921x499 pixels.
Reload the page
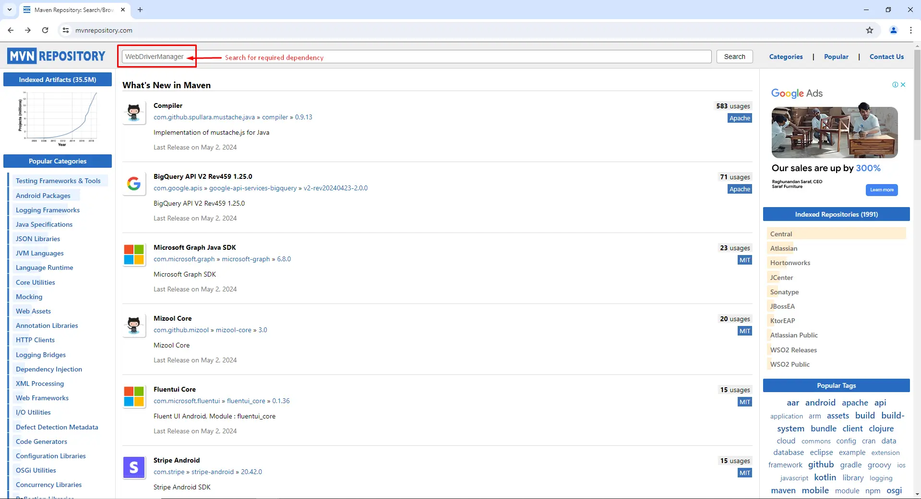pos(45,30)
